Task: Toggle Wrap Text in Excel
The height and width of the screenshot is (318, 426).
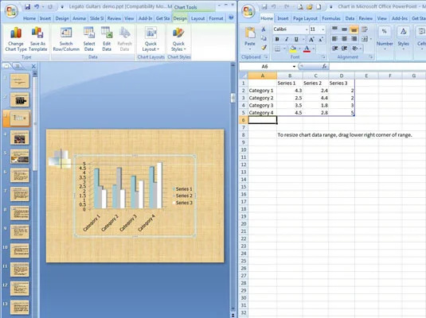Action: click(364, 29)
